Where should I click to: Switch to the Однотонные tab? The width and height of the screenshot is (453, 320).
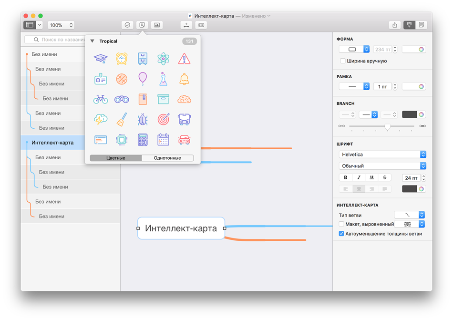pyautogui.click(x=167, y=158)
